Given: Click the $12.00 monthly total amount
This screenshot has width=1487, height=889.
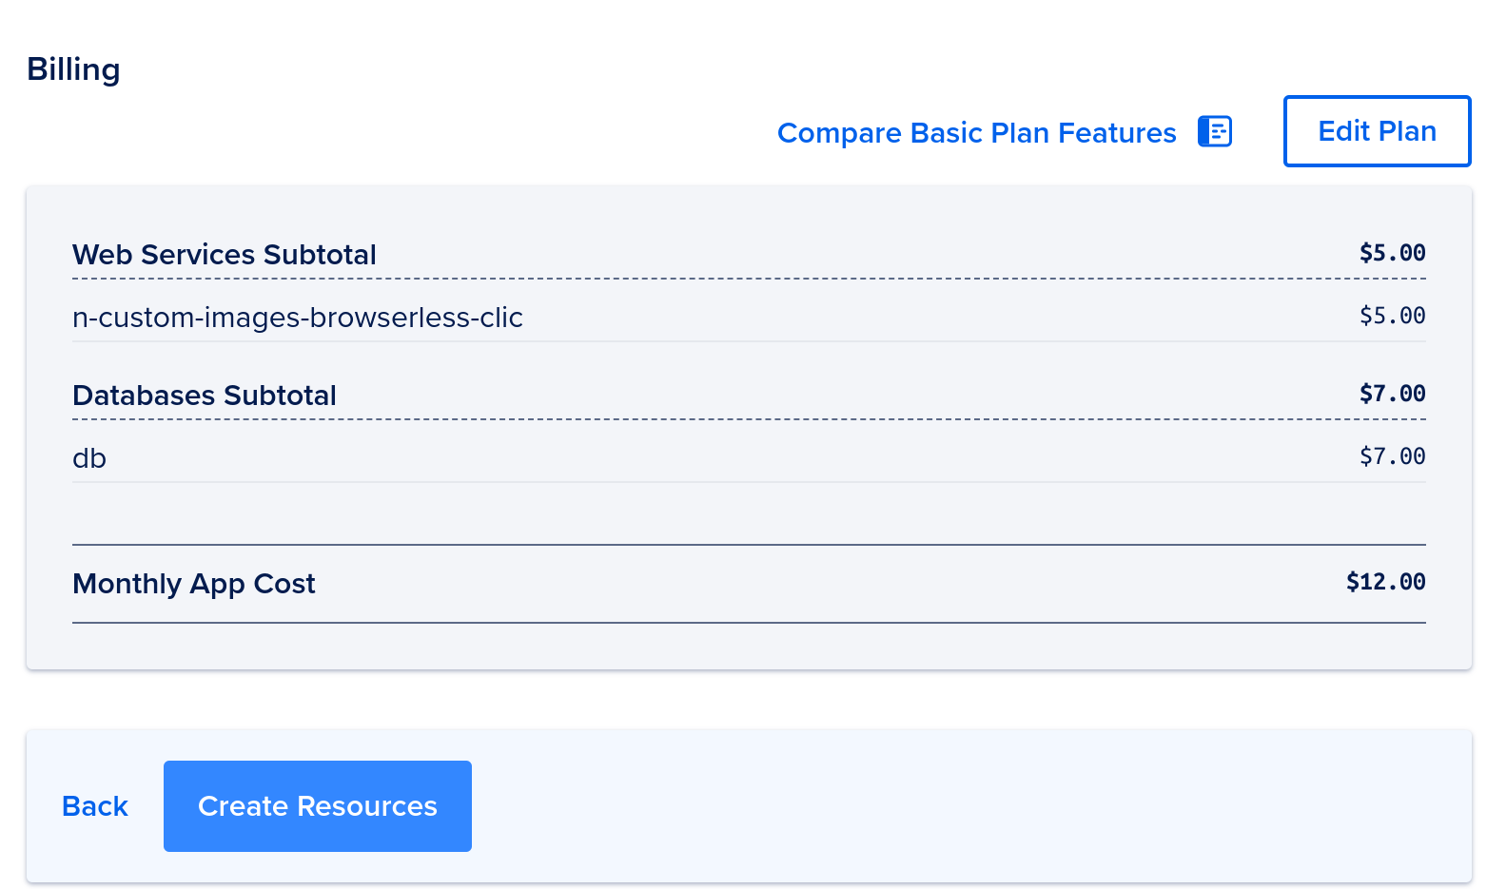Looking at the screenshot, I should click(x=1385, y=582).
